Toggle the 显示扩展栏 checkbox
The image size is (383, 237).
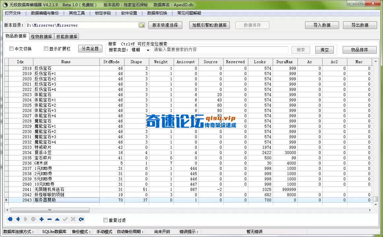pos(46,49)
